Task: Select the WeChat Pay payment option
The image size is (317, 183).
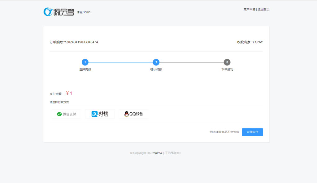Action: [66, 114]
